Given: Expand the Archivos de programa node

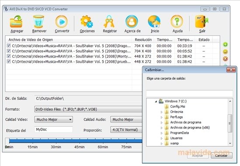Looking at the screenshot, I should tap(161, 122).
